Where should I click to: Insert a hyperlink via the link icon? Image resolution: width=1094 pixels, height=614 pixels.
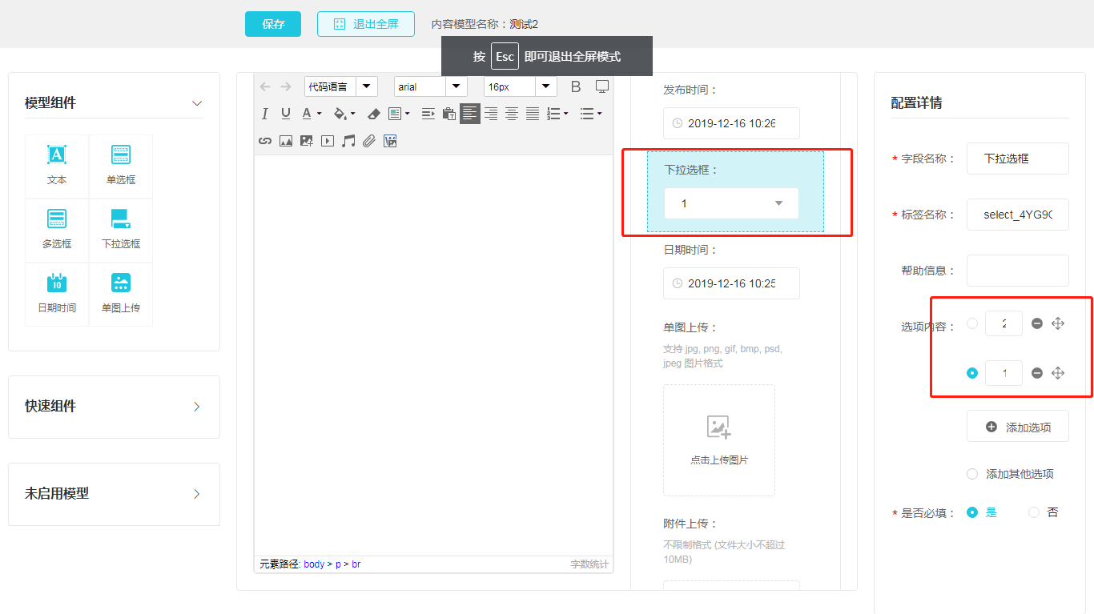tap(264, 141)
